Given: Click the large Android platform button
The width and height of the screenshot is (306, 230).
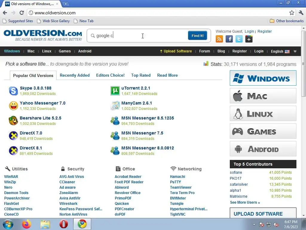Looking at the screenshot, I should coord(263,149).
